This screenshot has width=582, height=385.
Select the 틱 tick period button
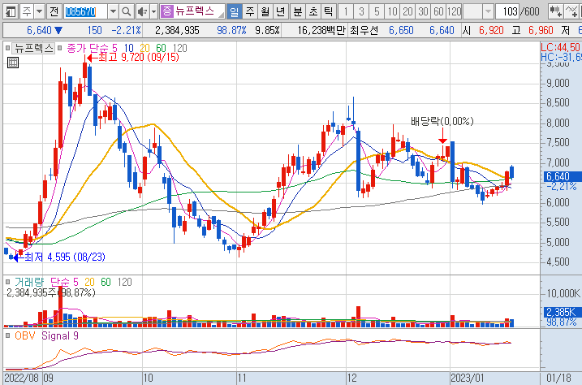(328, 12)
